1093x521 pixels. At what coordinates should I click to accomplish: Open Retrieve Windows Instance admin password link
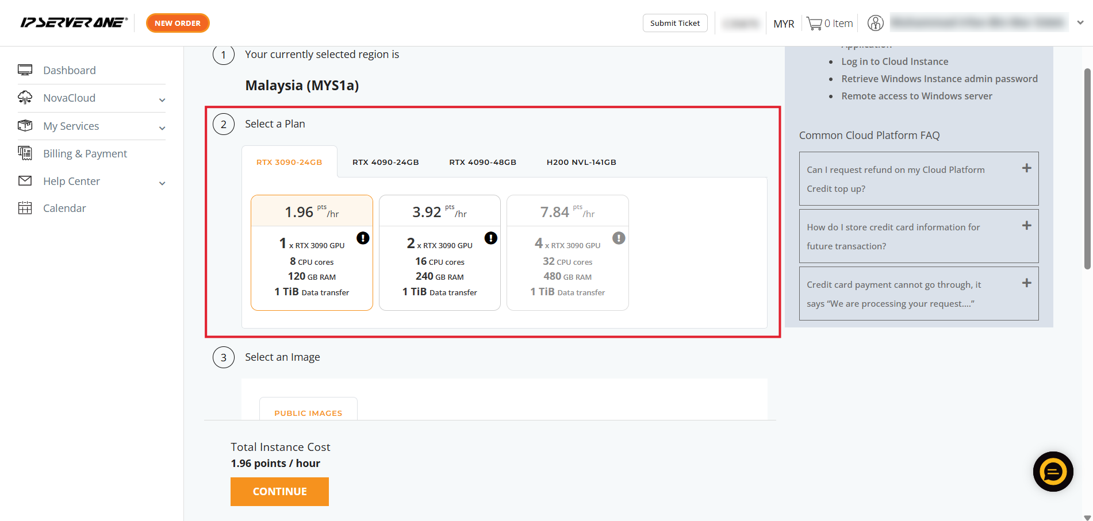(x=939, y=79)
